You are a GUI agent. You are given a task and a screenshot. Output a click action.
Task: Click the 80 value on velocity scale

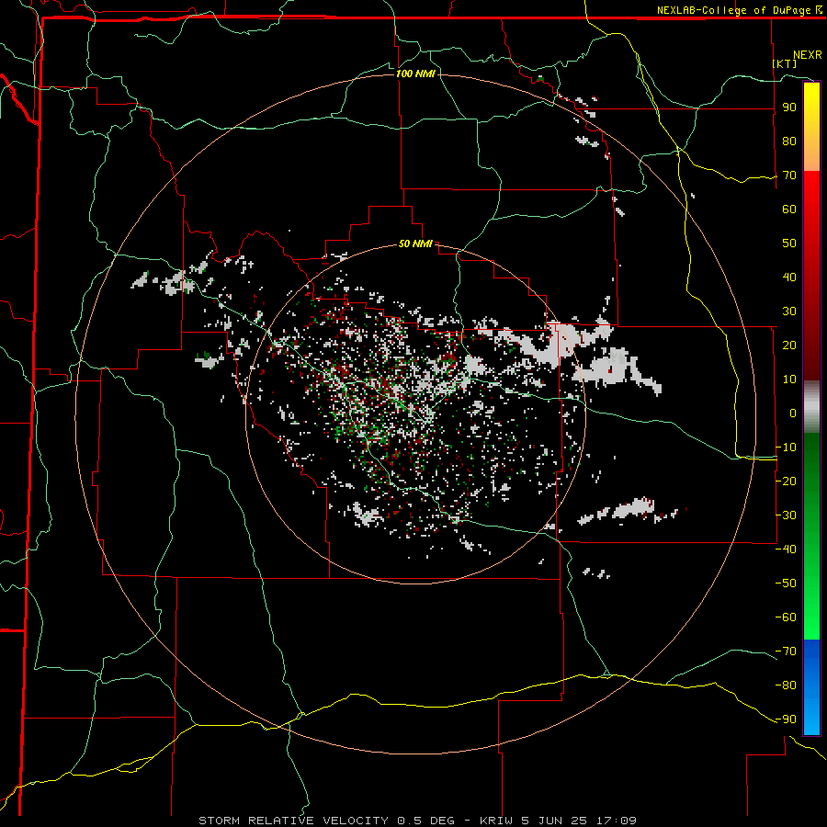point(789,142)
